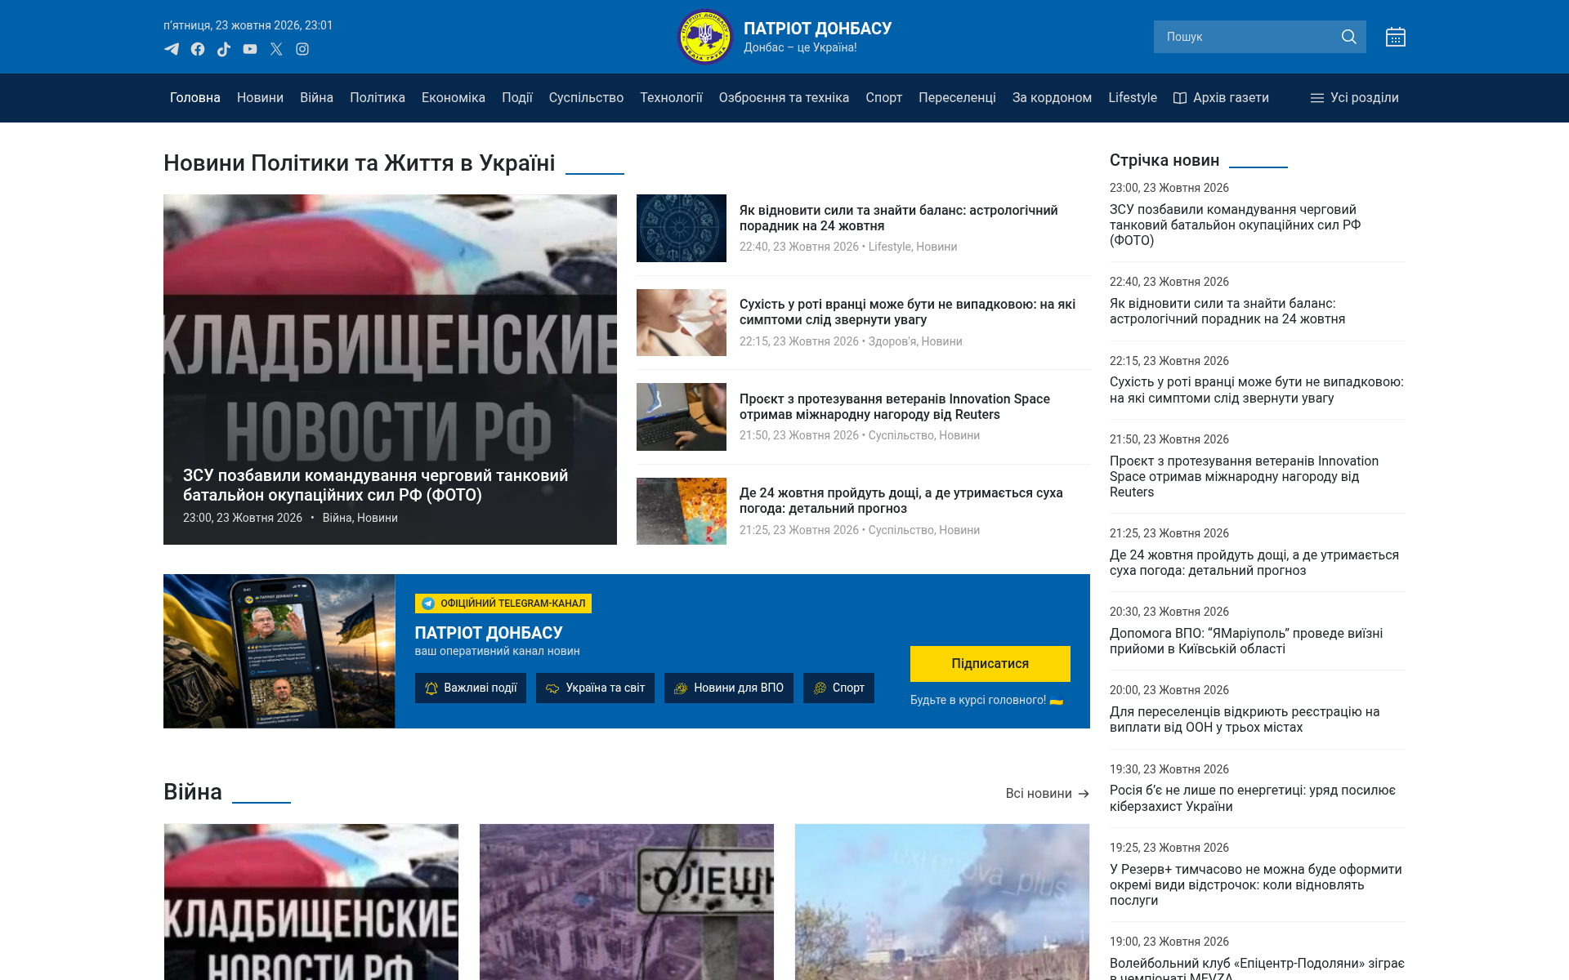Click the search magnifier icon

pyautogui.click(x=1348, y=37)
